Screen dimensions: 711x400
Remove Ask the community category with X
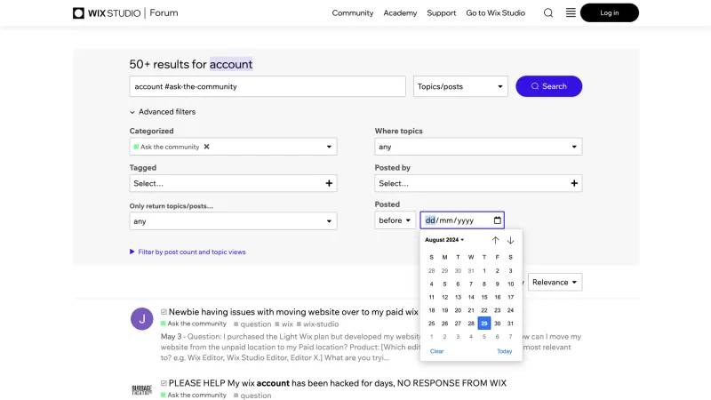pos(207,147)
